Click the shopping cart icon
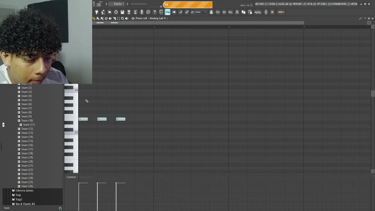Image resolution: width=375 pixels, height=211 pixels. point(272,12)
